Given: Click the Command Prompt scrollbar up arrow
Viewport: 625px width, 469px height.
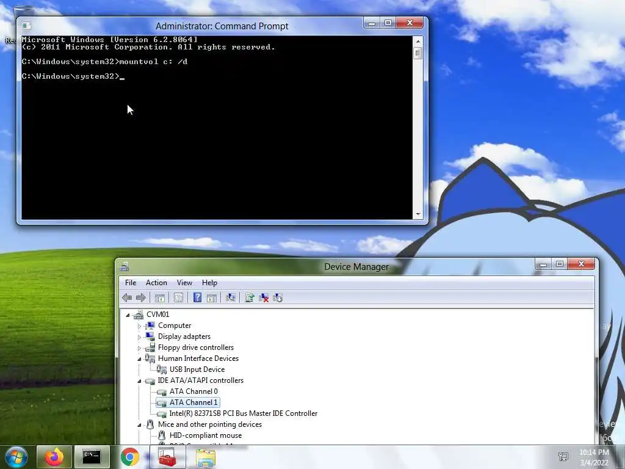Looking at the screenshot, I should [x=417, y=42].
